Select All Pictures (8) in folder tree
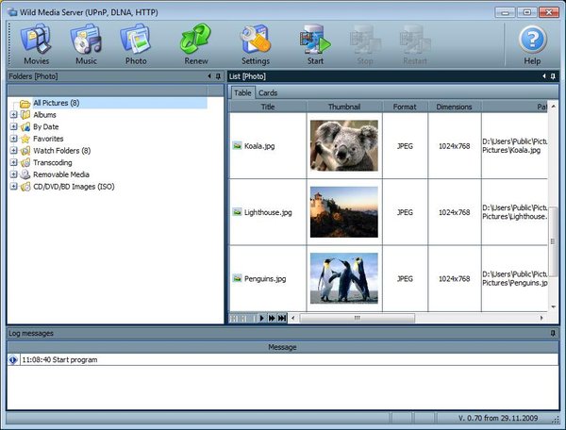This screenshot has width=566, height=430. click(x=56, y=103)
